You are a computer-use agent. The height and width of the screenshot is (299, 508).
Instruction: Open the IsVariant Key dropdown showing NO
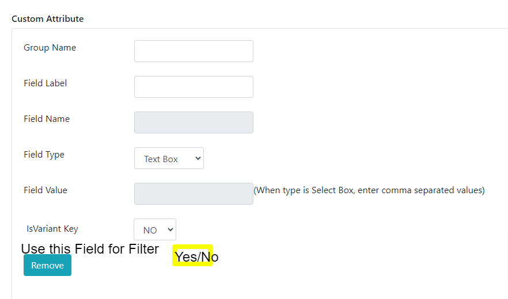pos(155,229)
